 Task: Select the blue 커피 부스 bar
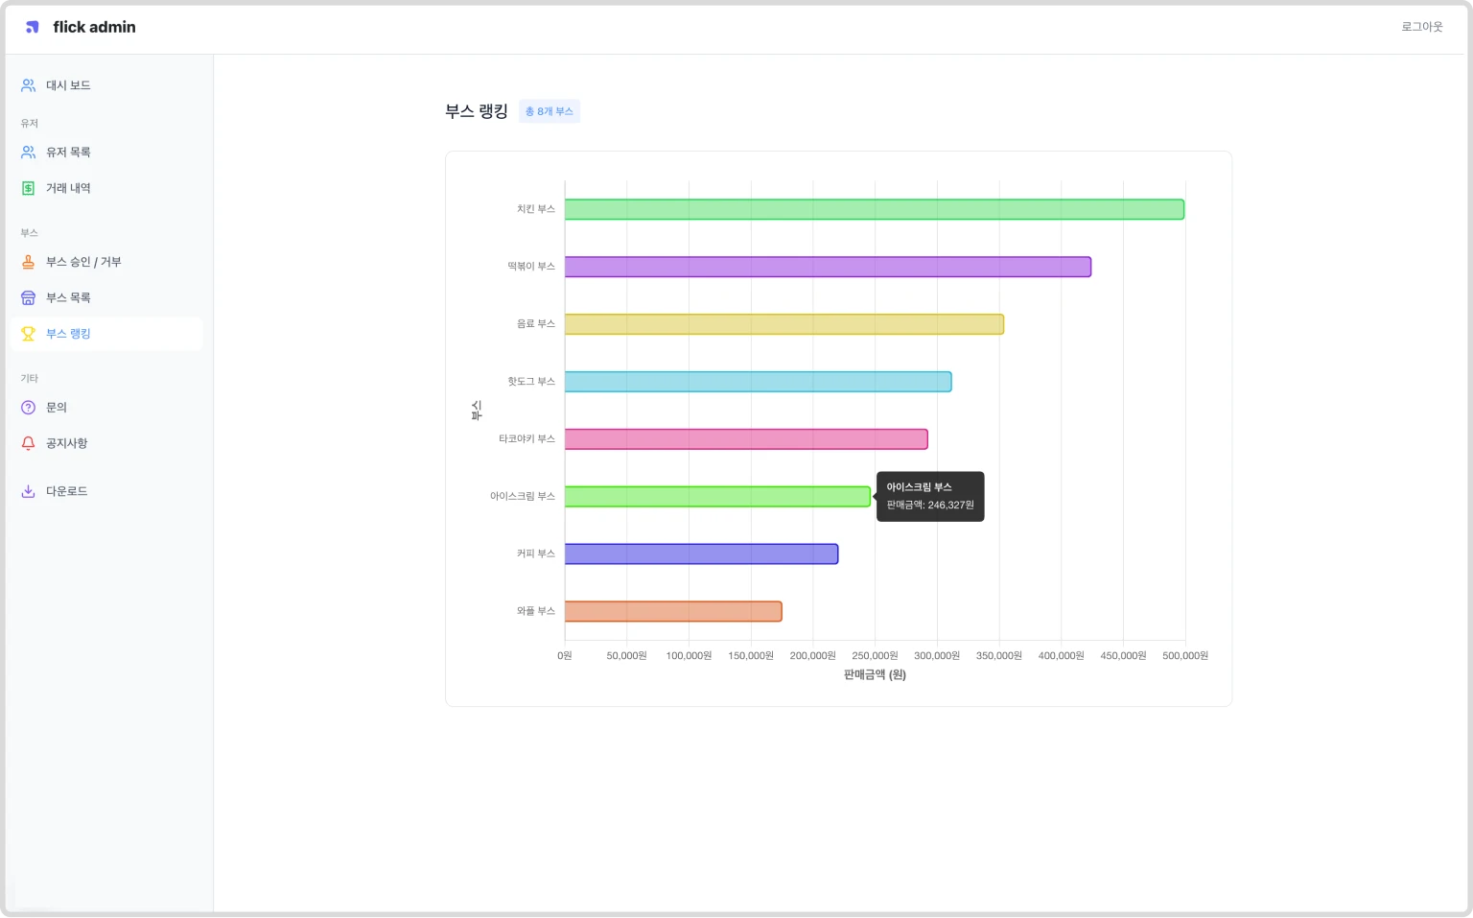coord(701,554)
